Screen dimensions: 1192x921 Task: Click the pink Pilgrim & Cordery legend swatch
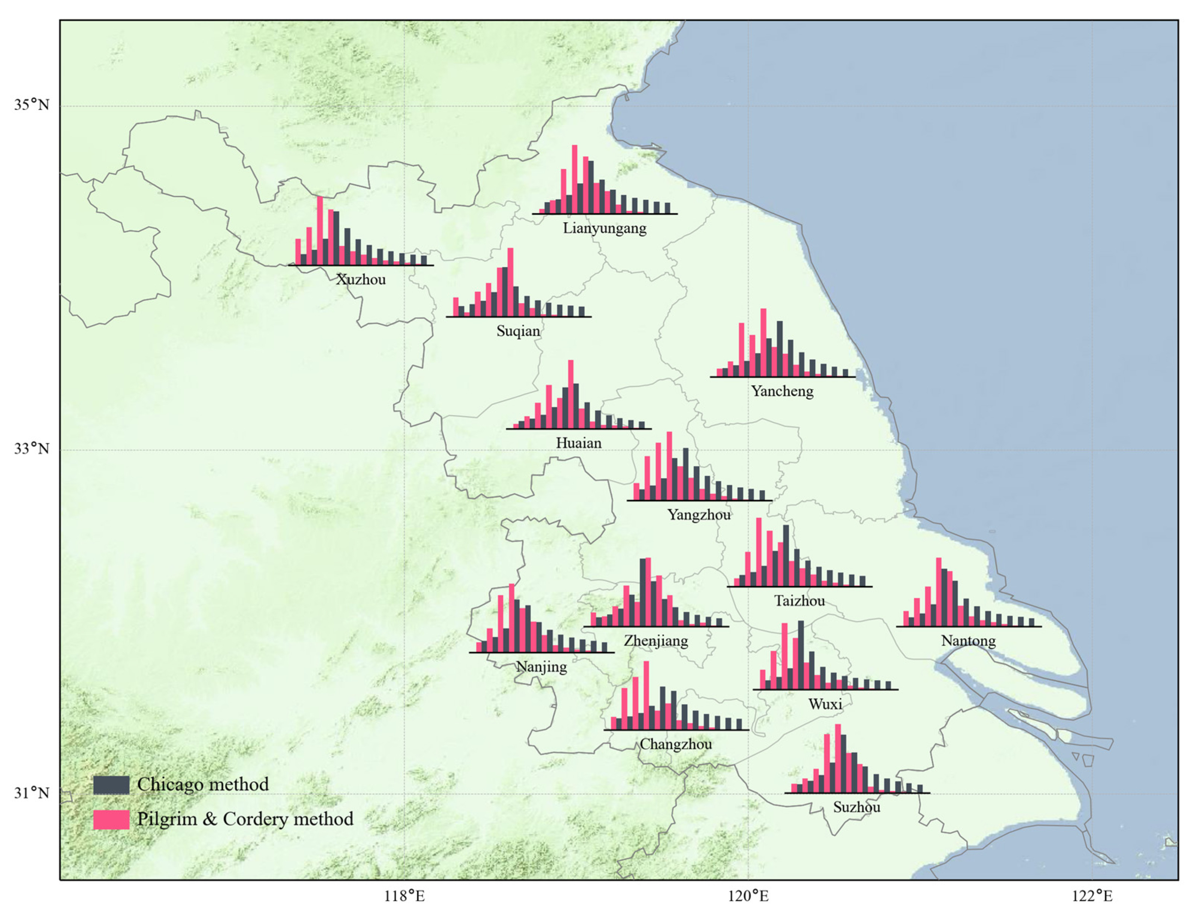coord(111,820)
